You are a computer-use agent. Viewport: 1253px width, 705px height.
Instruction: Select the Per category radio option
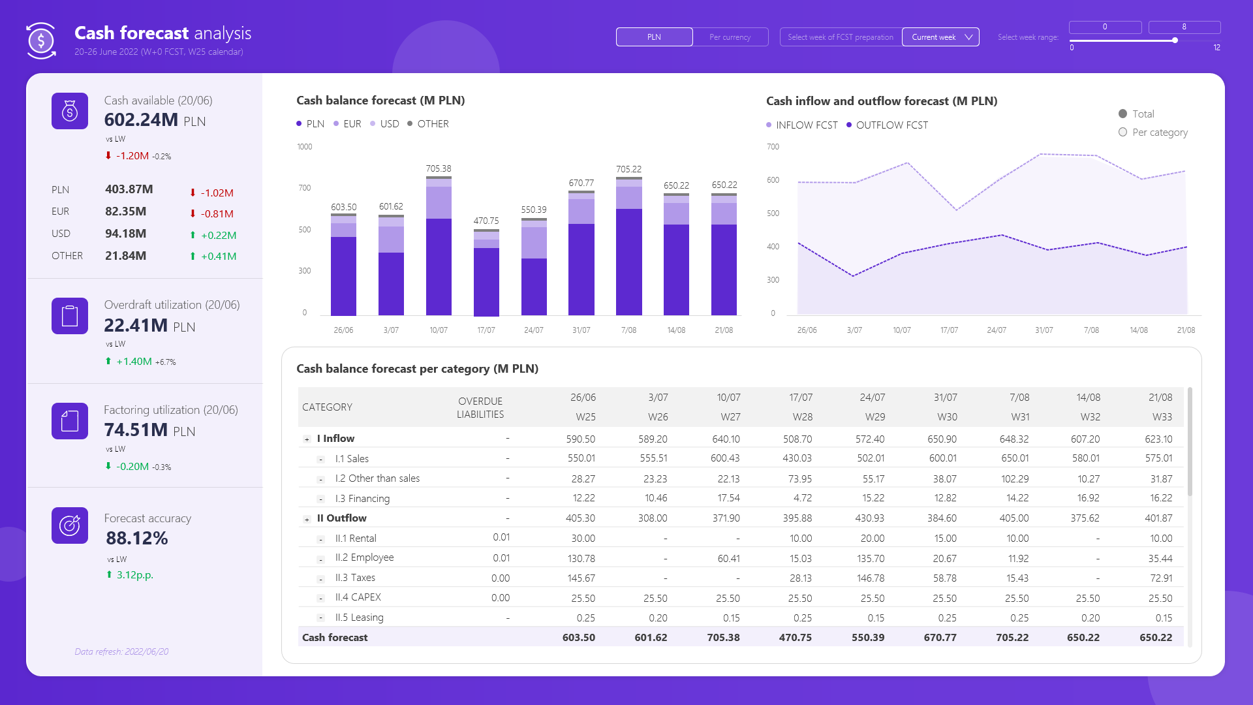[x=1122, y=133]
